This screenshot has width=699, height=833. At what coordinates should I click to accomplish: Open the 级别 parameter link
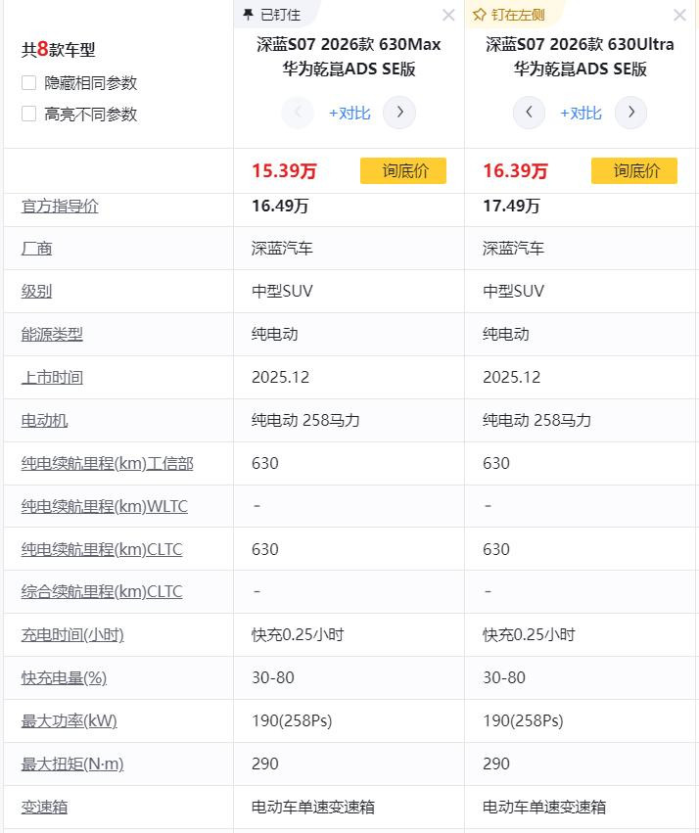coord(36,291)
